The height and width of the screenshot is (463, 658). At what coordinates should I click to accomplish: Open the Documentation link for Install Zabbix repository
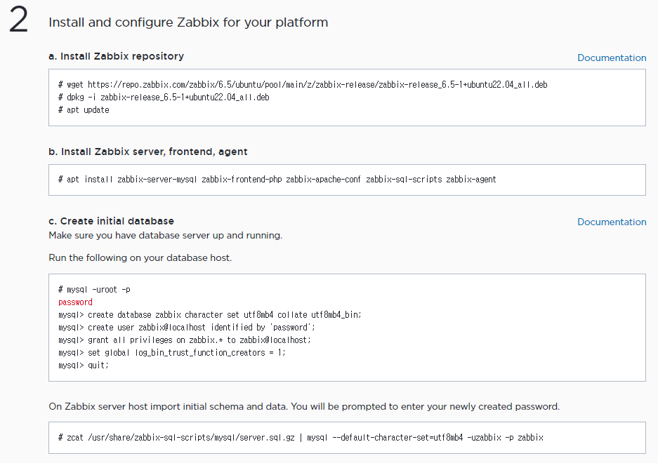(x=611, y=58)
